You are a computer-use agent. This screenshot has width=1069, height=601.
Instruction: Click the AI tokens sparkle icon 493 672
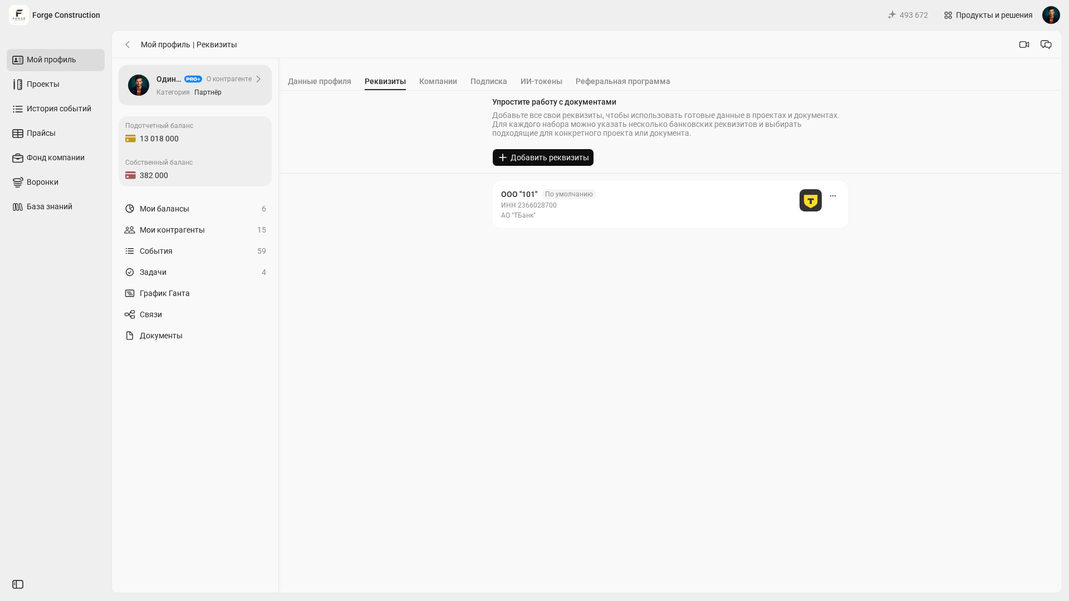892,15
